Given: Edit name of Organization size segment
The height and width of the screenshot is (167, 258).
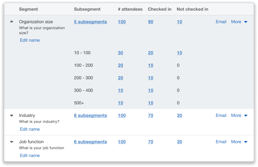Looking at the screenshot, I should [30, 40].
